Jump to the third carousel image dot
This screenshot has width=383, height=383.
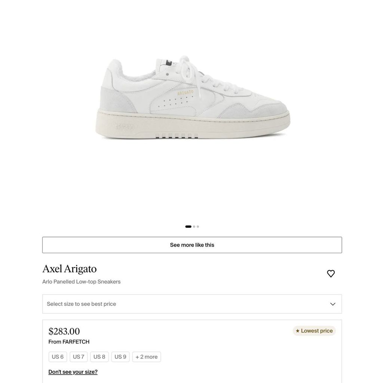tap(198, 227)
